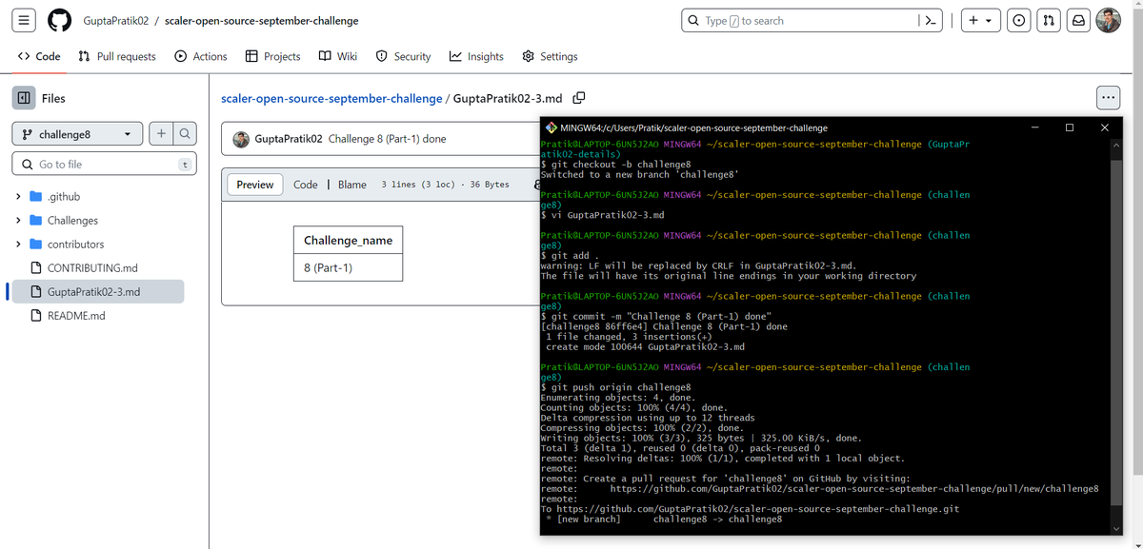Screen dimensions: 1143x549
Task: Open the issues icon in header
Action: point(1018,21)
